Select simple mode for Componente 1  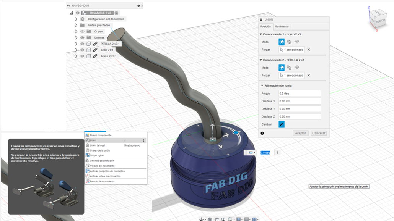point(282,42)
